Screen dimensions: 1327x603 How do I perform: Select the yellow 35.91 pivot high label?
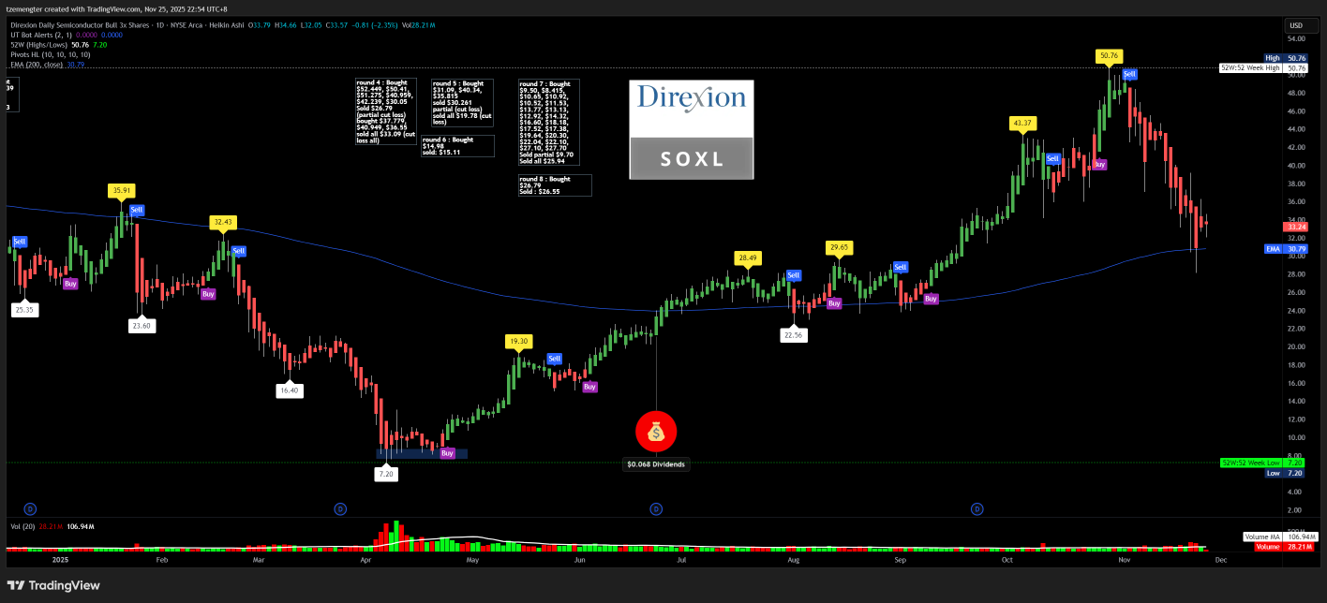(x=122, y=190)
